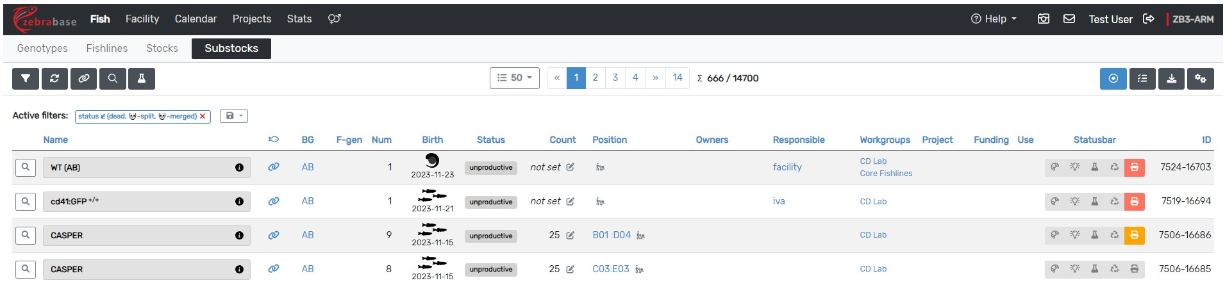The width and height of the screenshot is (1225, 285).
Task: Open the Calendar menu in navbar
Action: (x=196, y=19)
